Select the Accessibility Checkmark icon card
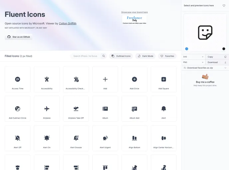 tap(76, 79)
